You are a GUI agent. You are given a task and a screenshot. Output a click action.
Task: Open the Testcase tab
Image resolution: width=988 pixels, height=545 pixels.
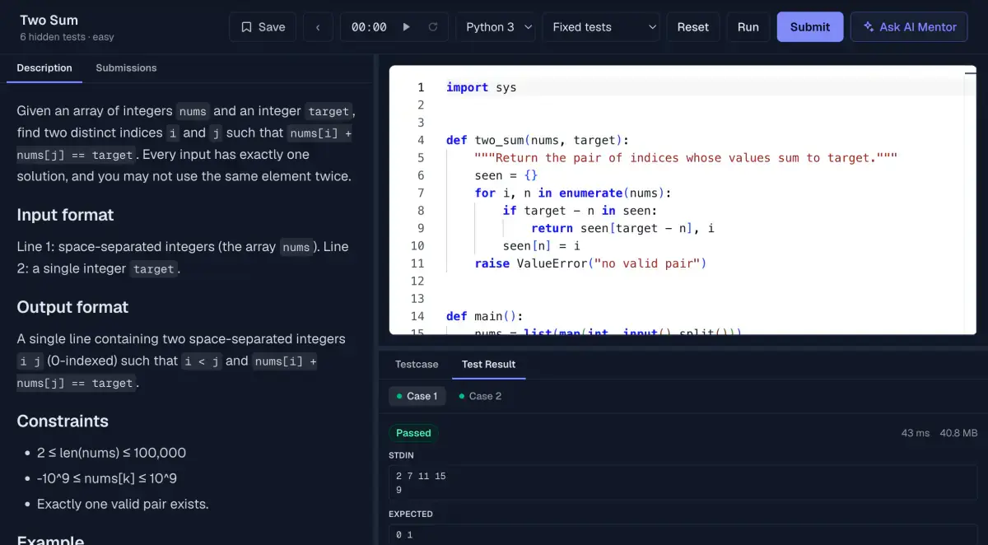(417, 364)
